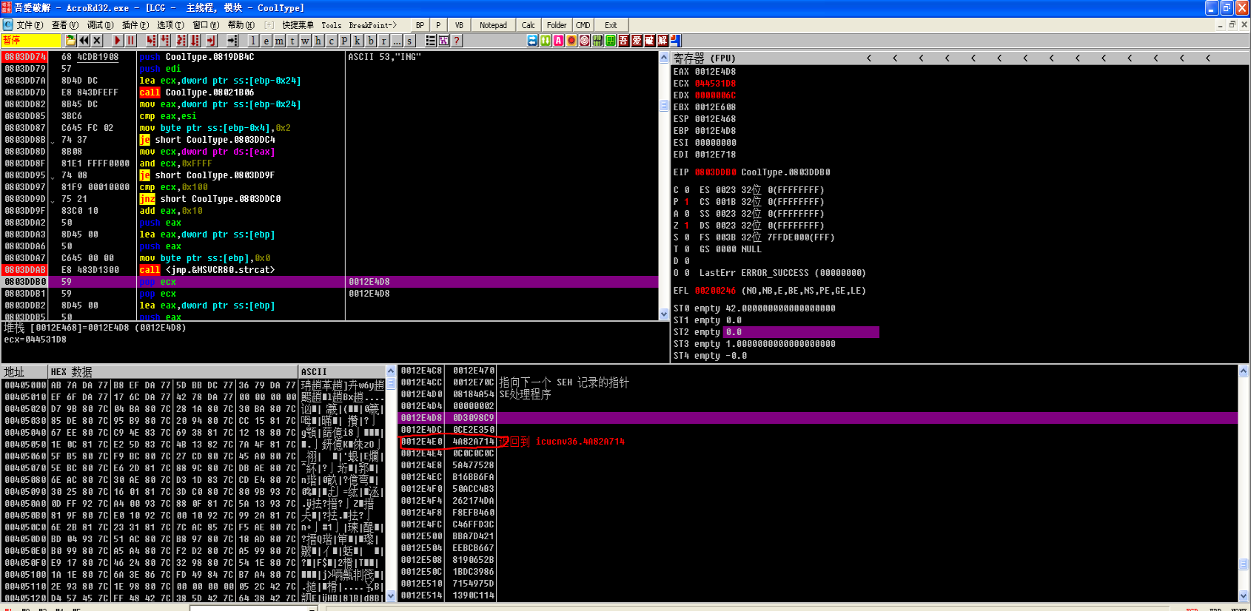Viewport: 1251px width, 611px height.
Task: Open the 查看(V) menu
Action: click(64, 25)
